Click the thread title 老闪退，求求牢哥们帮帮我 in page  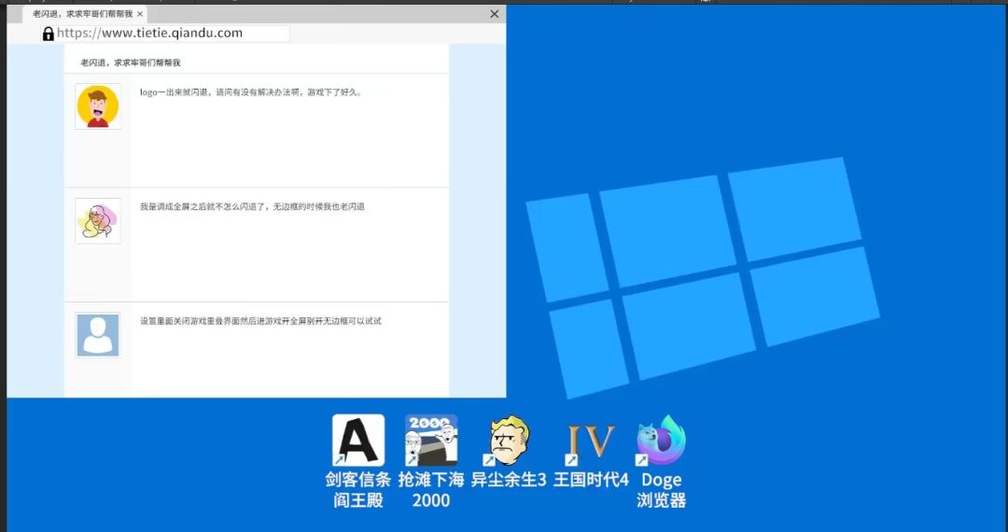coord(131,63)
